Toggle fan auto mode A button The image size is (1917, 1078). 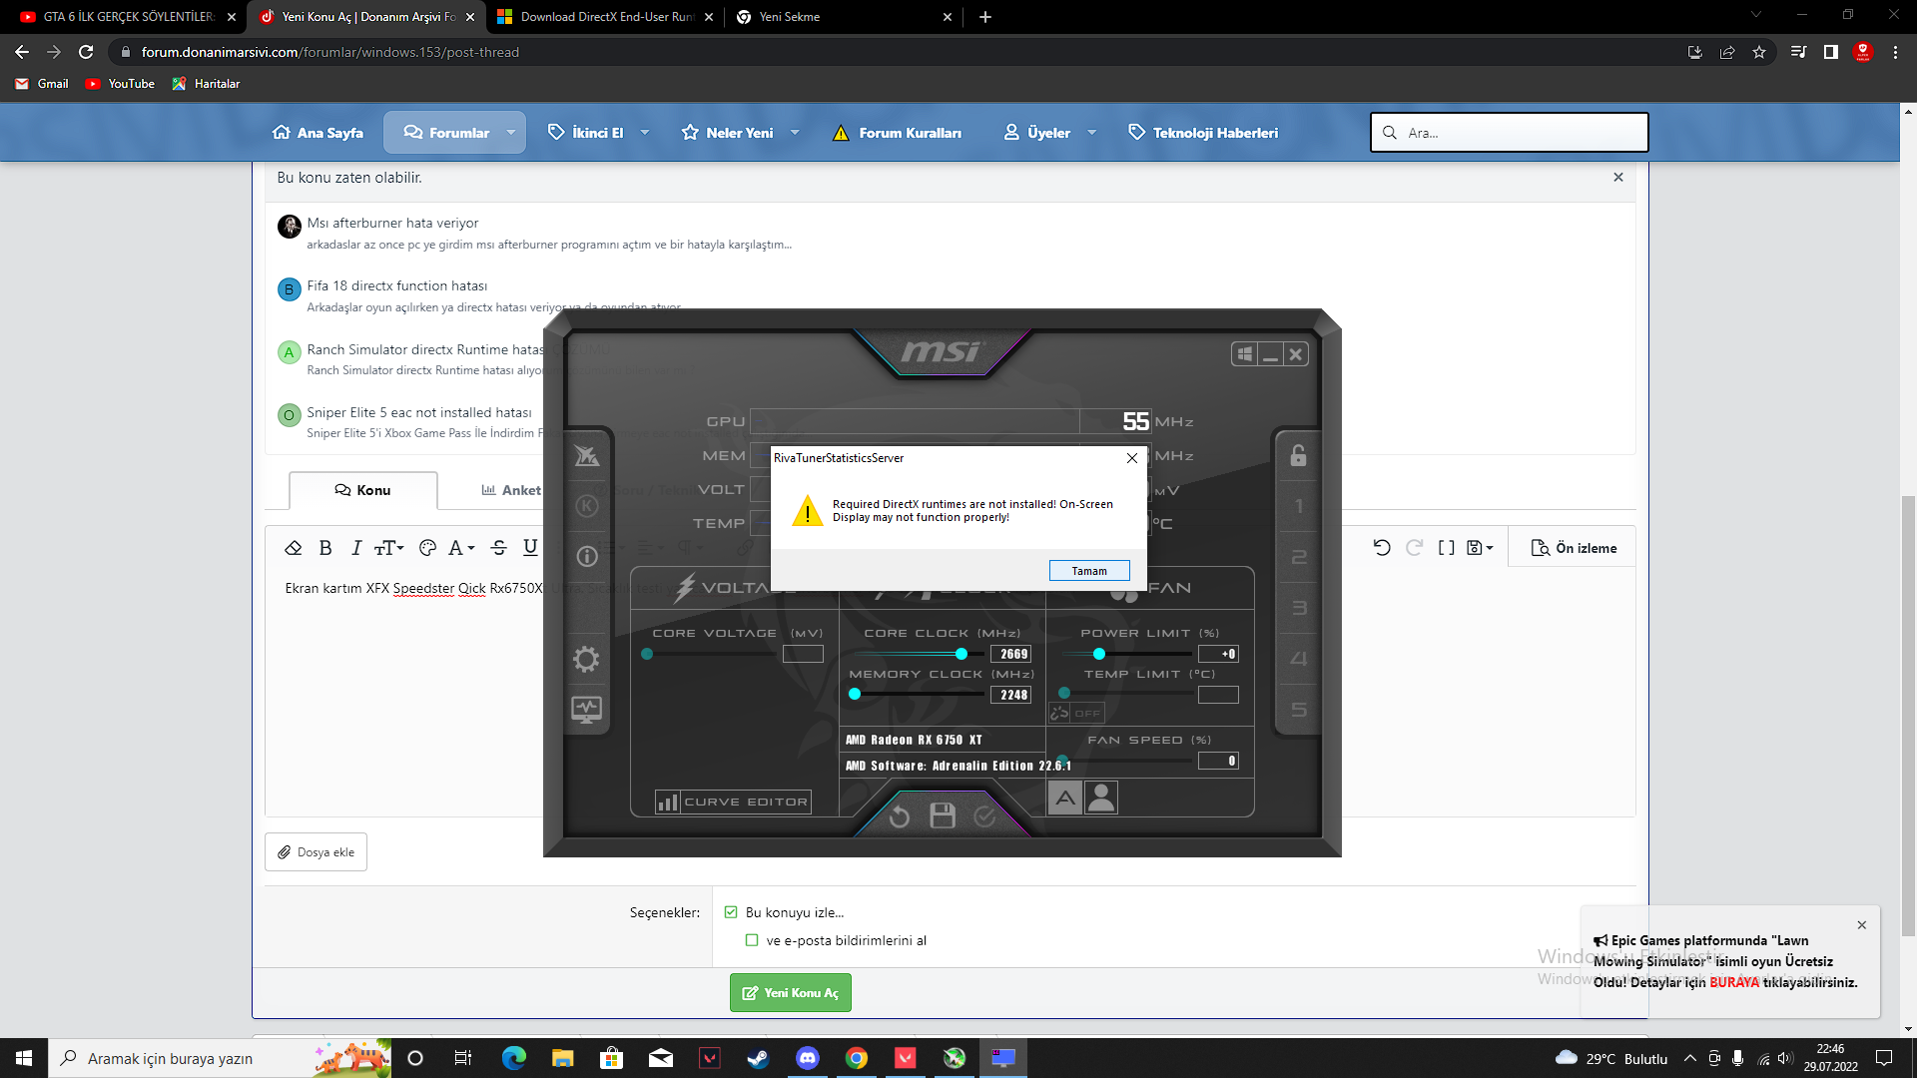(x=1065, y=798)
